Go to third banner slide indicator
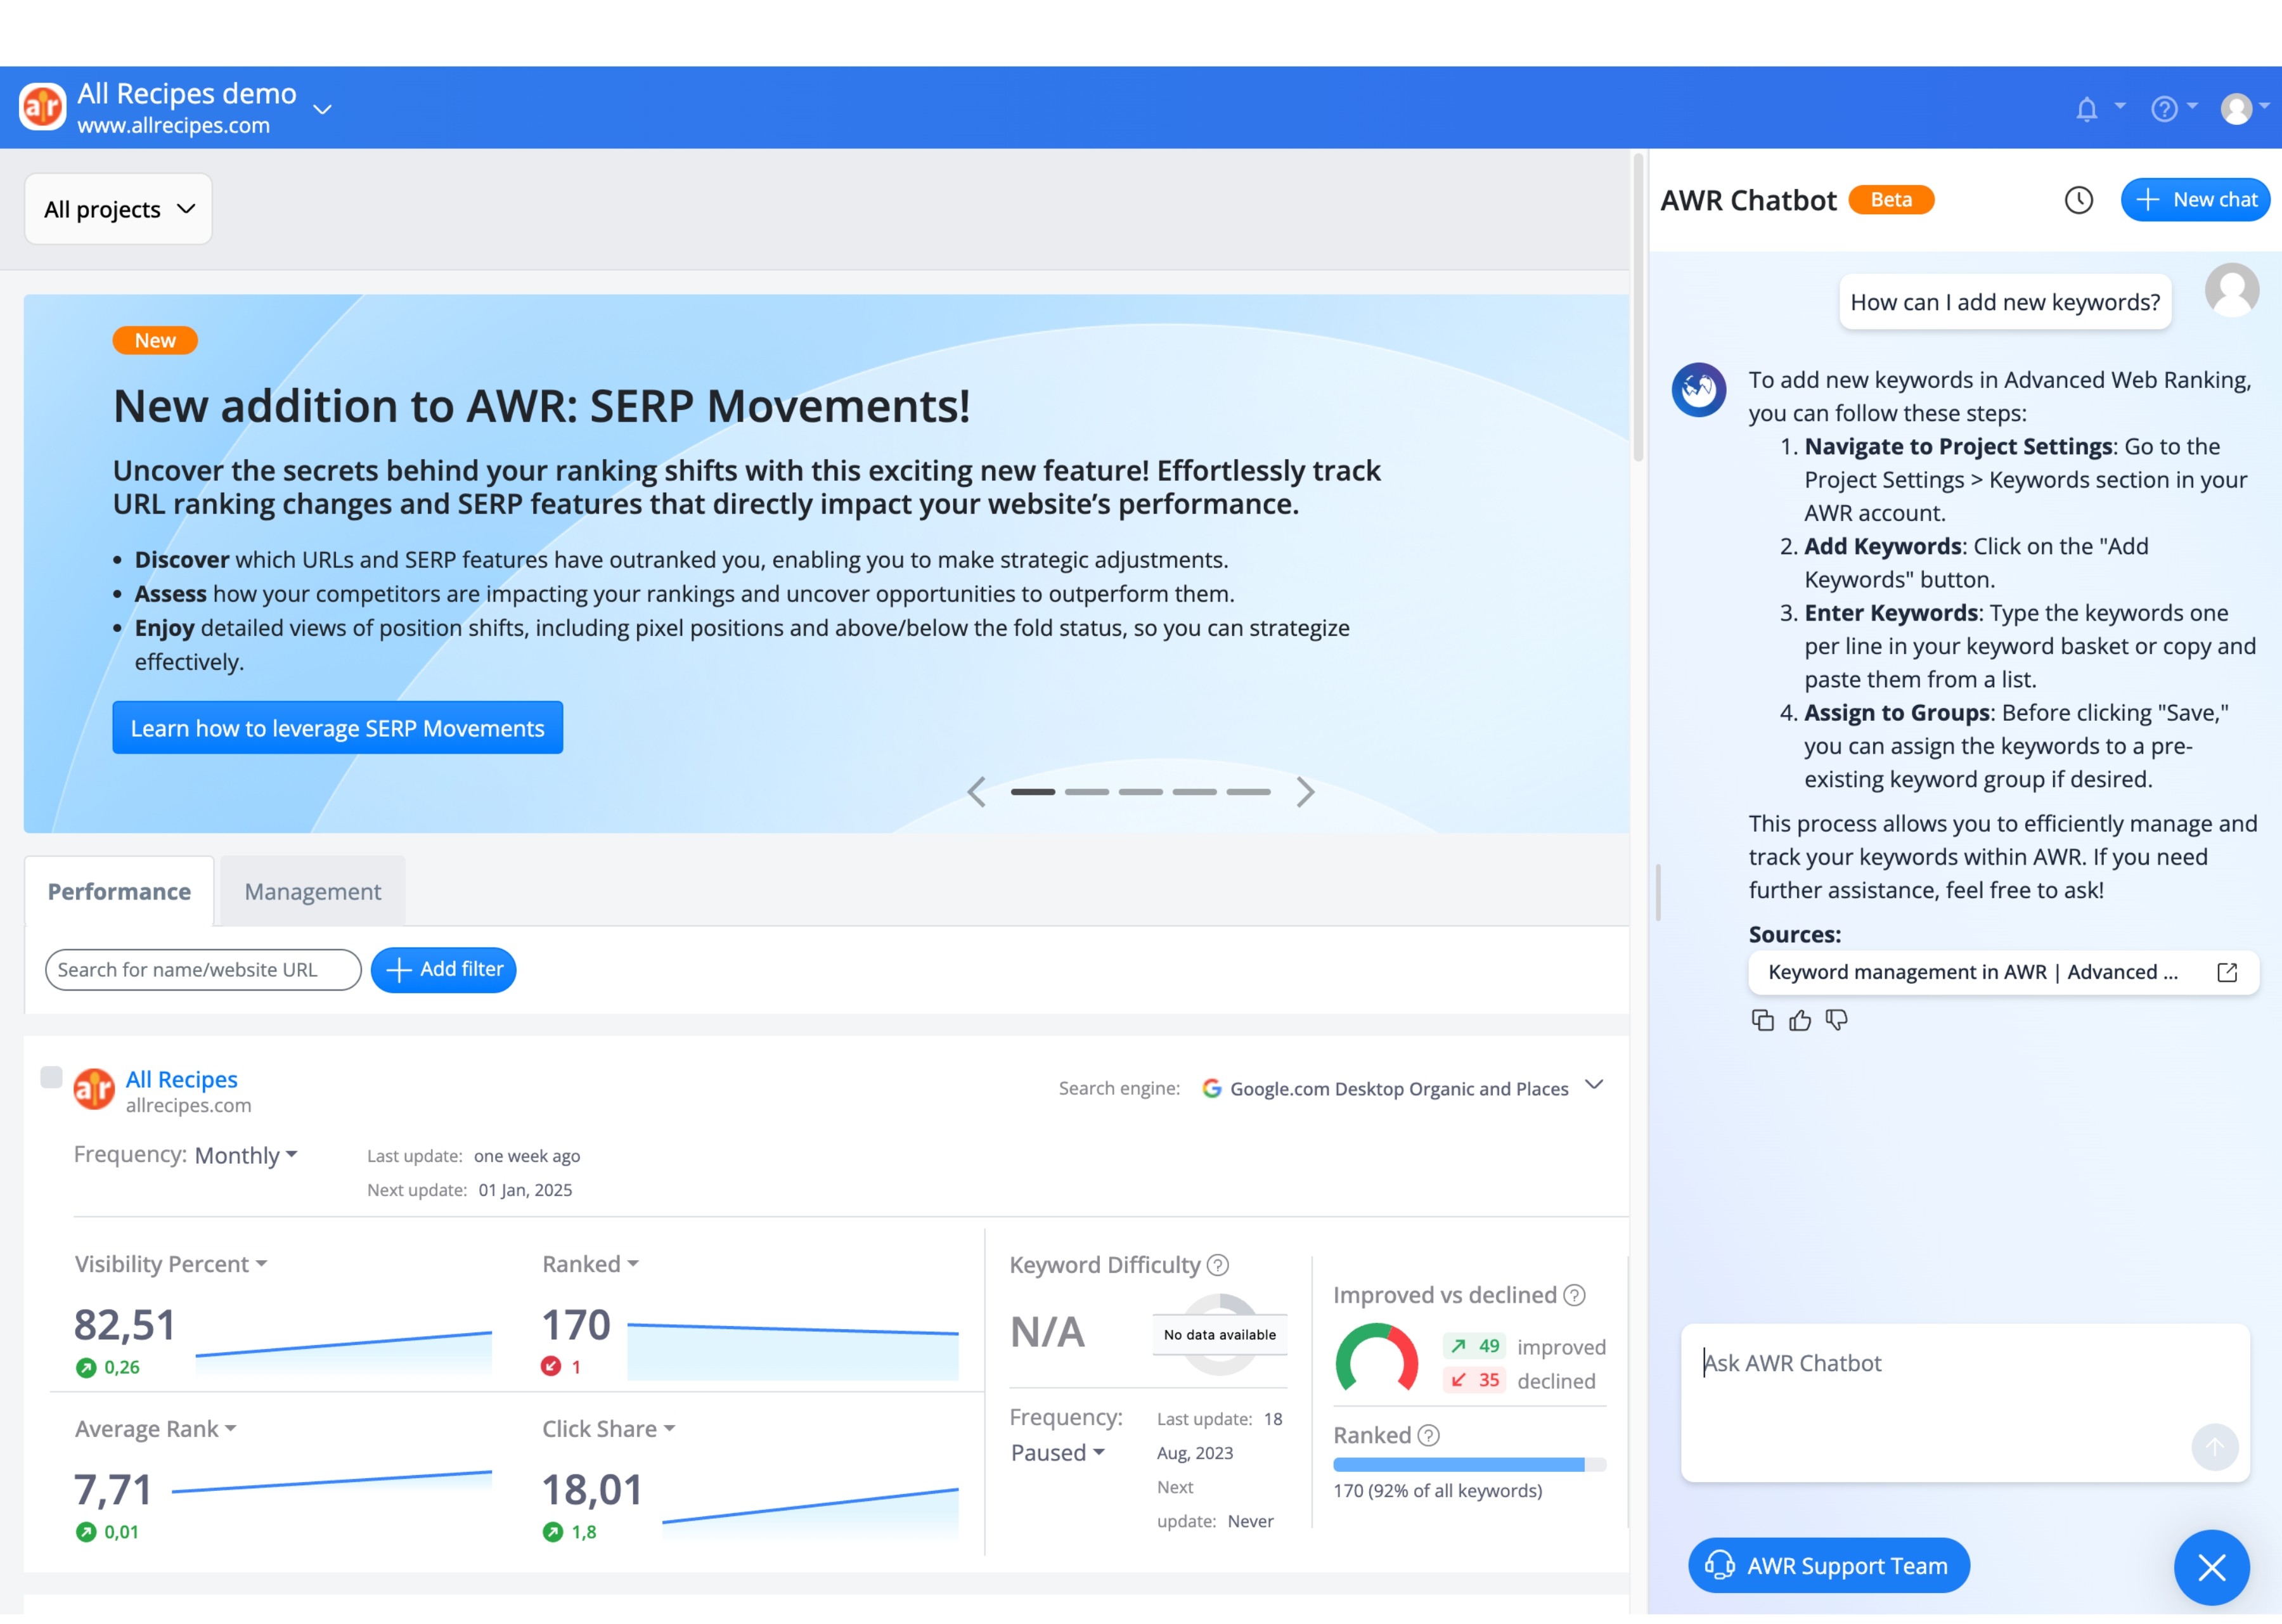Image resolution: width=2282 pixels, height=1624 pixels. [1141, 792]
